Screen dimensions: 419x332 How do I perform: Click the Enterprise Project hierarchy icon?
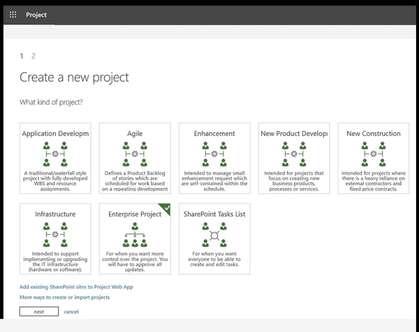(135, 235)
